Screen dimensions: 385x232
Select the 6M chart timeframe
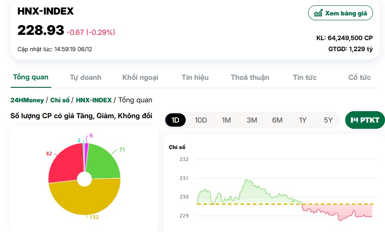(x=277, y=120)
